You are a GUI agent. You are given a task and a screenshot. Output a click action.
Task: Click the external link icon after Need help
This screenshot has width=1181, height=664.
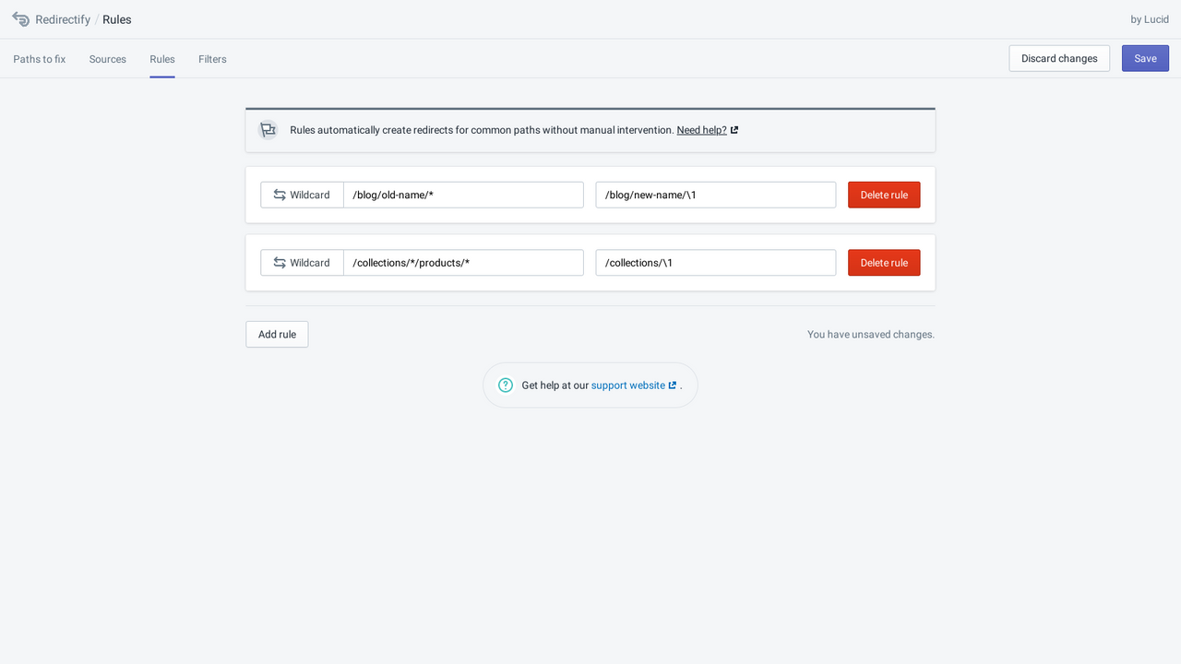pyautogui.click(x=734, y=129)
